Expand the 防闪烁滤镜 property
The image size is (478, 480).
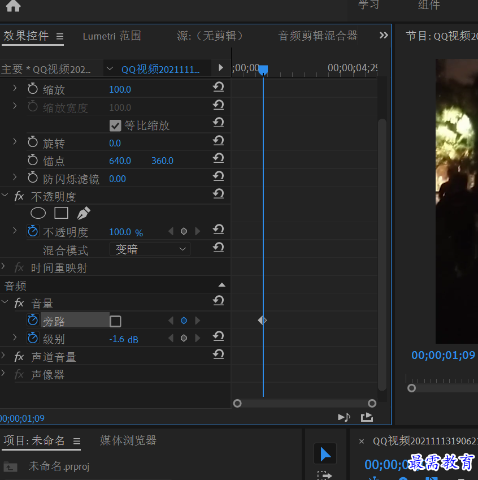coord(15,177)
